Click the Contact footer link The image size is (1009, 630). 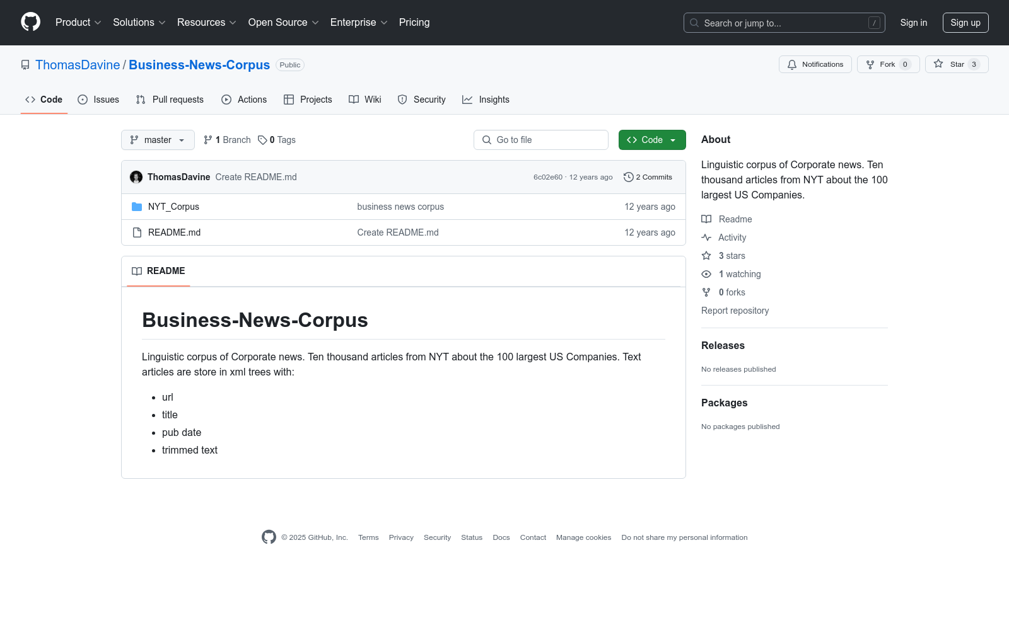pyautogui.click(x=533, y=537)
